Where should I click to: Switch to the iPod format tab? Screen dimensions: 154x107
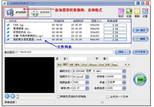coord(84,65)
